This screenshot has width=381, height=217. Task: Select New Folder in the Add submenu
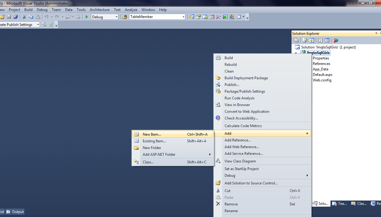point(173,148)
